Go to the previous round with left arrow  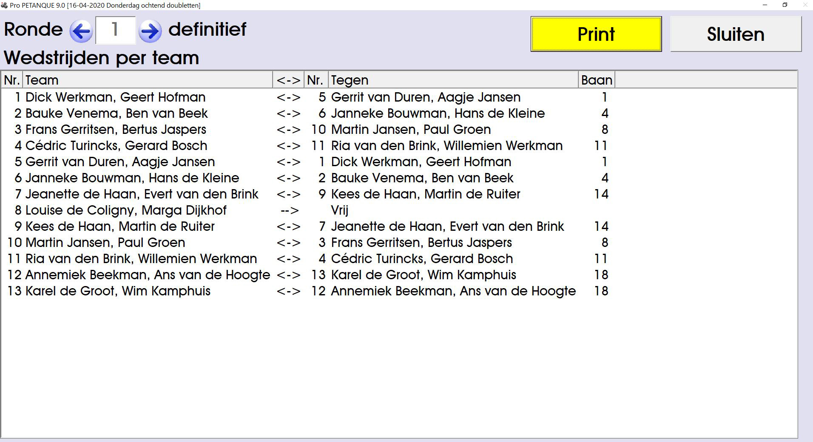(x=81, y=31)
